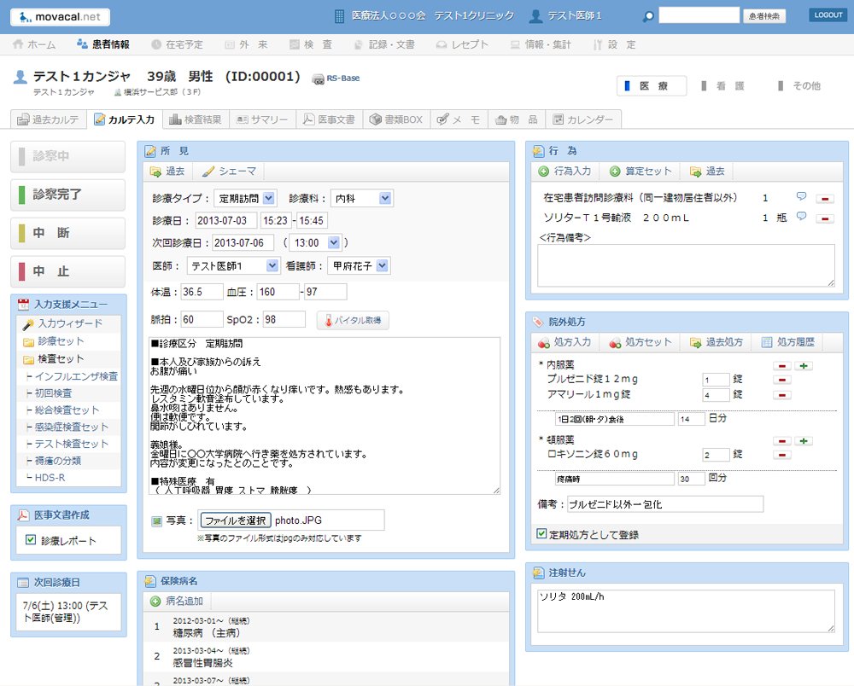The image size is (854, 686).
Task: Click 病名追加 to add a diagnosis
Action: [177, 602]
